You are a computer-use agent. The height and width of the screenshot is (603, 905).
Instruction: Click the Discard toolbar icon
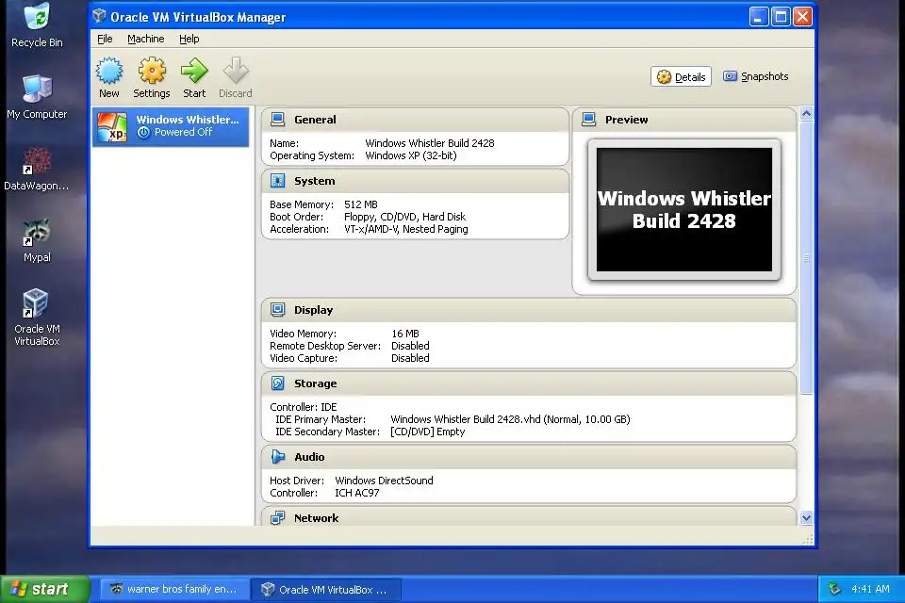tap(236, 71)
